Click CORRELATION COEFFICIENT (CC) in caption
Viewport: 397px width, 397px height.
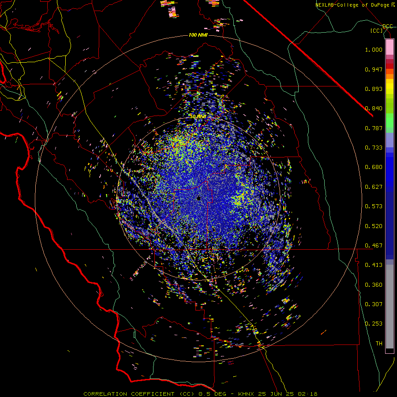(x=139, y=394)
